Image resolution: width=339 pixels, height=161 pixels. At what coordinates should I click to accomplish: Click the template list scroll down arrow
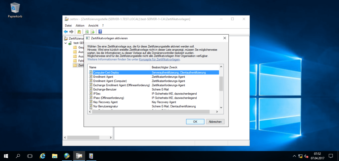221,107
